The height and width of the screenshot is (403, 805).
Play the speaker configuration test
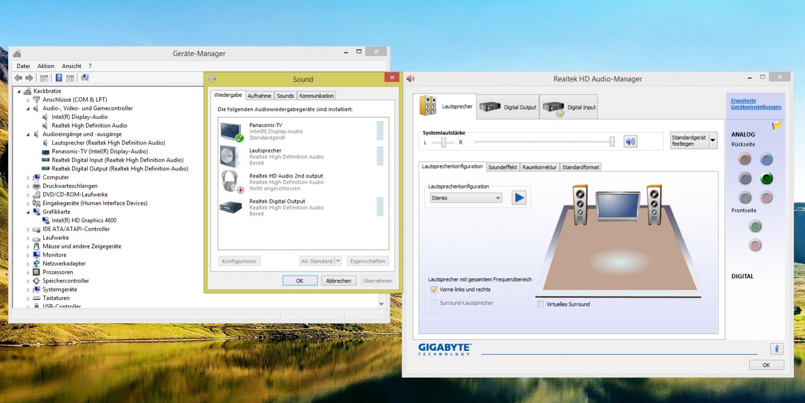[x=518, y=198]
